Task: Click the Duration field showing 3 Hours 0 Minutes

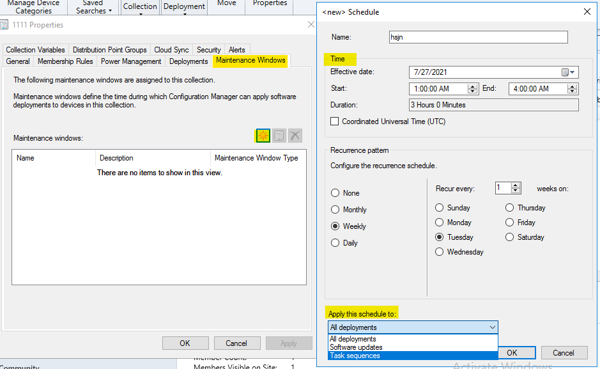Action: (x=494, y=105)
